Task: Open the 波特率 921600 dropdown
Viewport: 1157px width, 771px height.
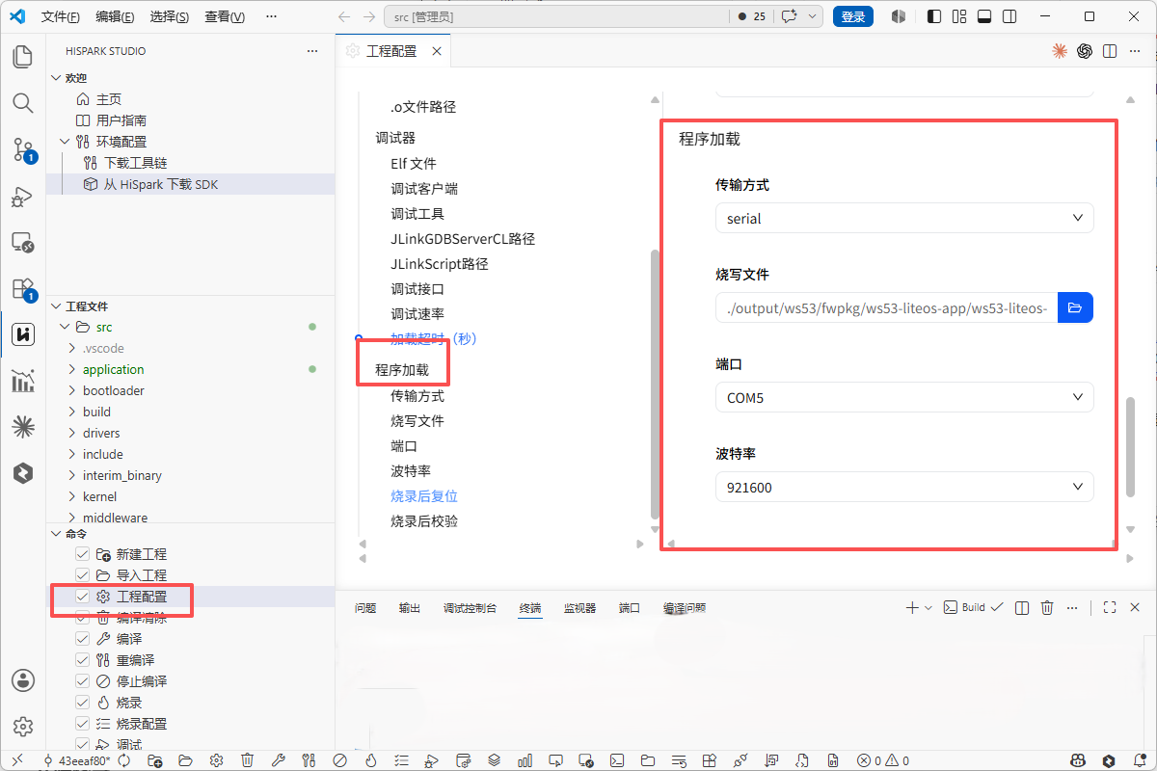Action: pyautogui.click(x=904, y=487)
